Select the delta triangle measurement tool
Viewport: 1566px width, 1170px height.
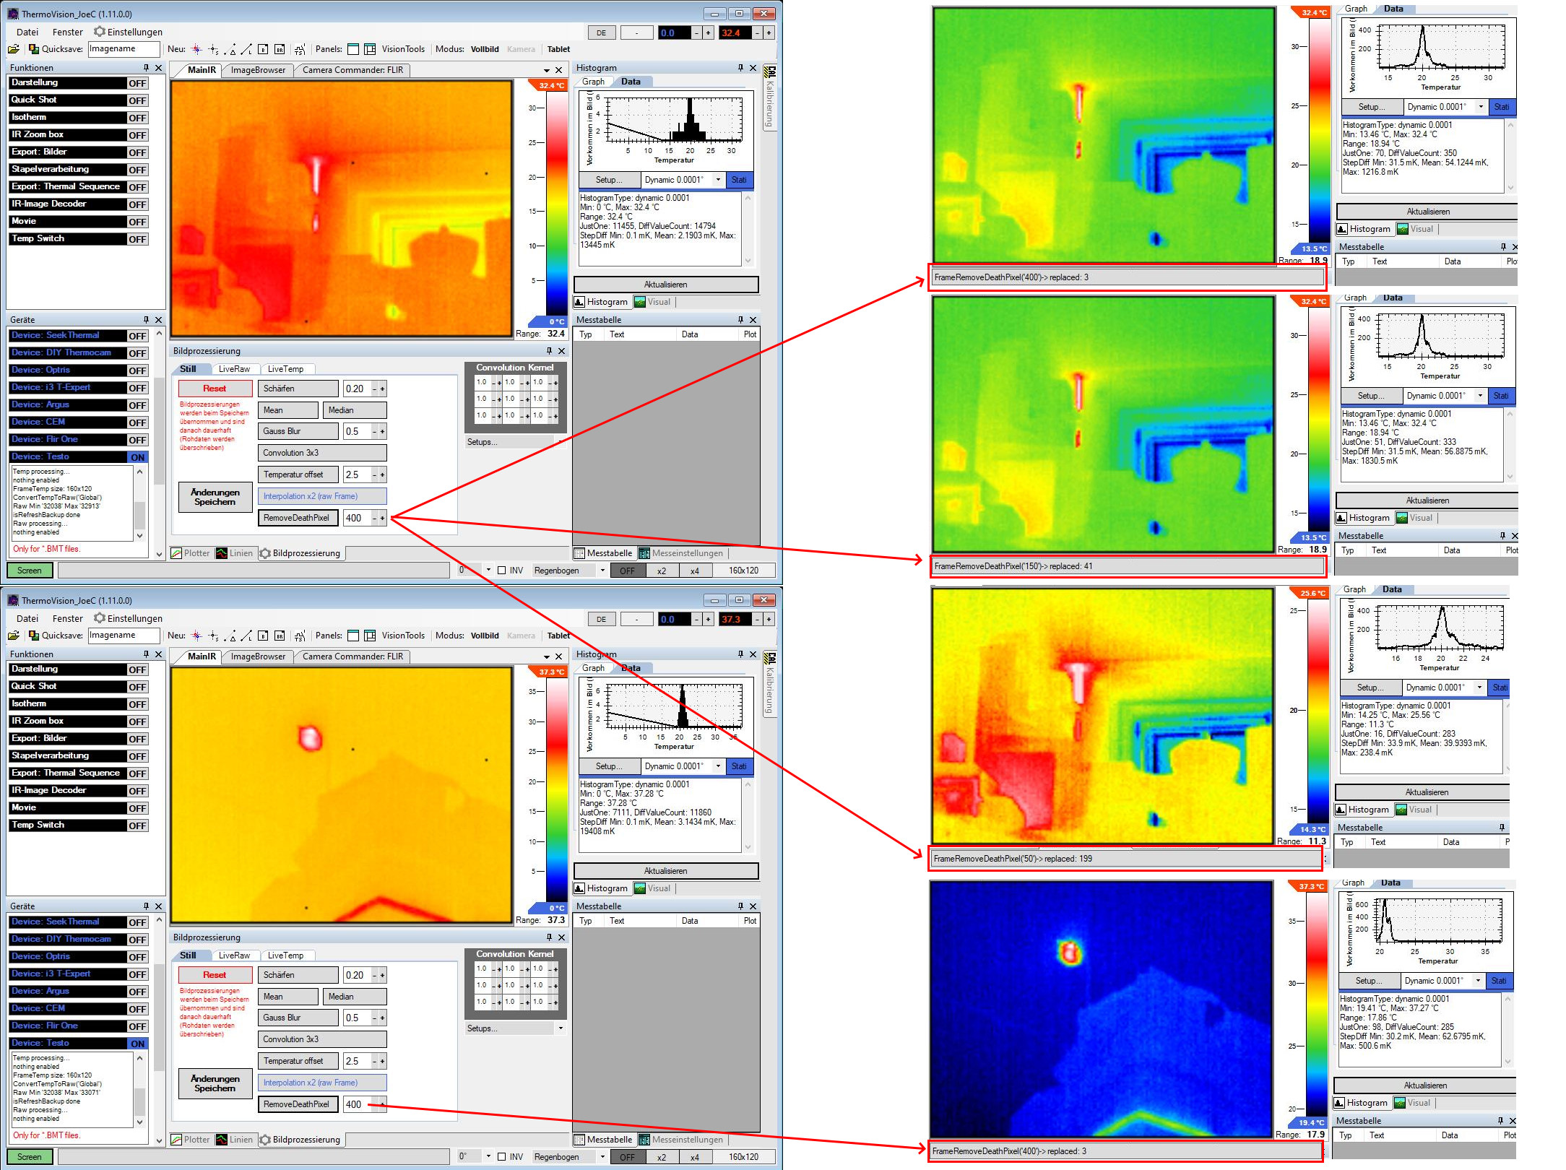pyautogui.click(x=230, y=49)
